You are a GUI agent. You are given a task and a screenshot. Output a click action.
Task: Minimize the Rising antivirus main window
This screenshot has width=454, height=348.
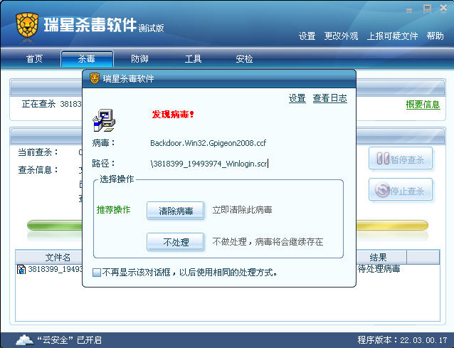tap(409, 10)
